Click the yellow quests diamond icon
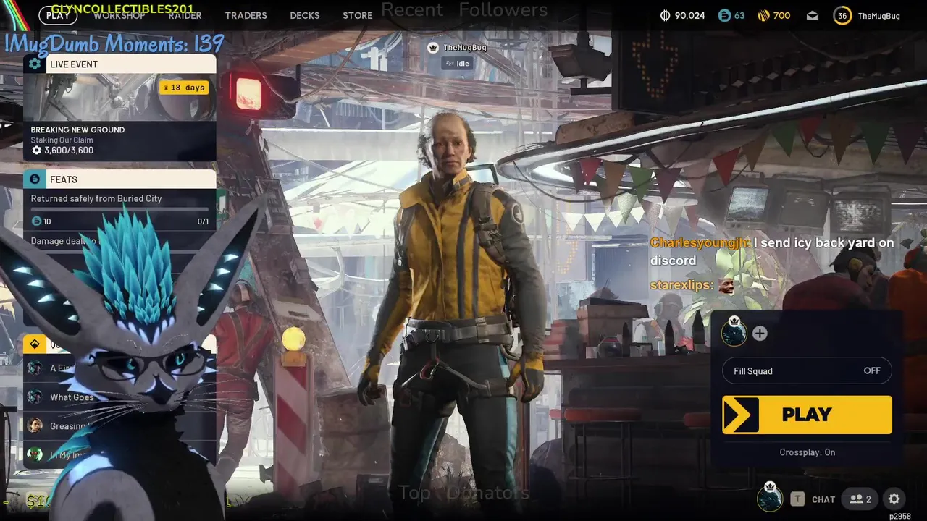Viewport: 927px width, 521px height. pos(35,344)
